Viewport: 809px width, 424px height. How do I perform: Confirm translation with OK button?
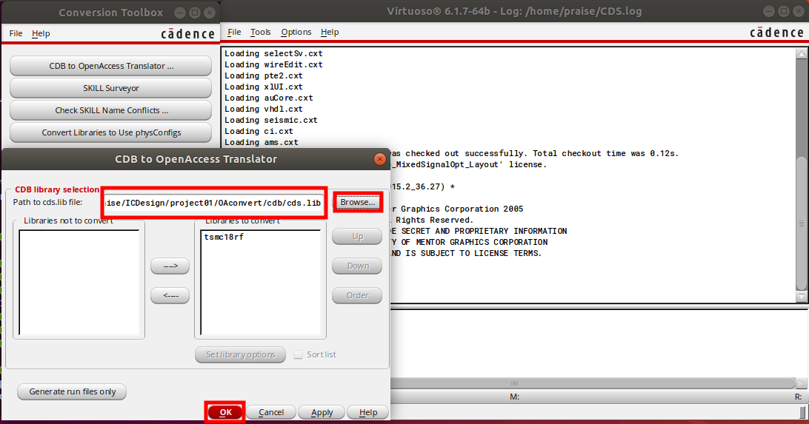click(x=225, y=412)
